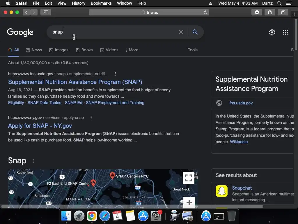Switch to Images results tab
The image size is (298, 224).
[x=59, y=50]
